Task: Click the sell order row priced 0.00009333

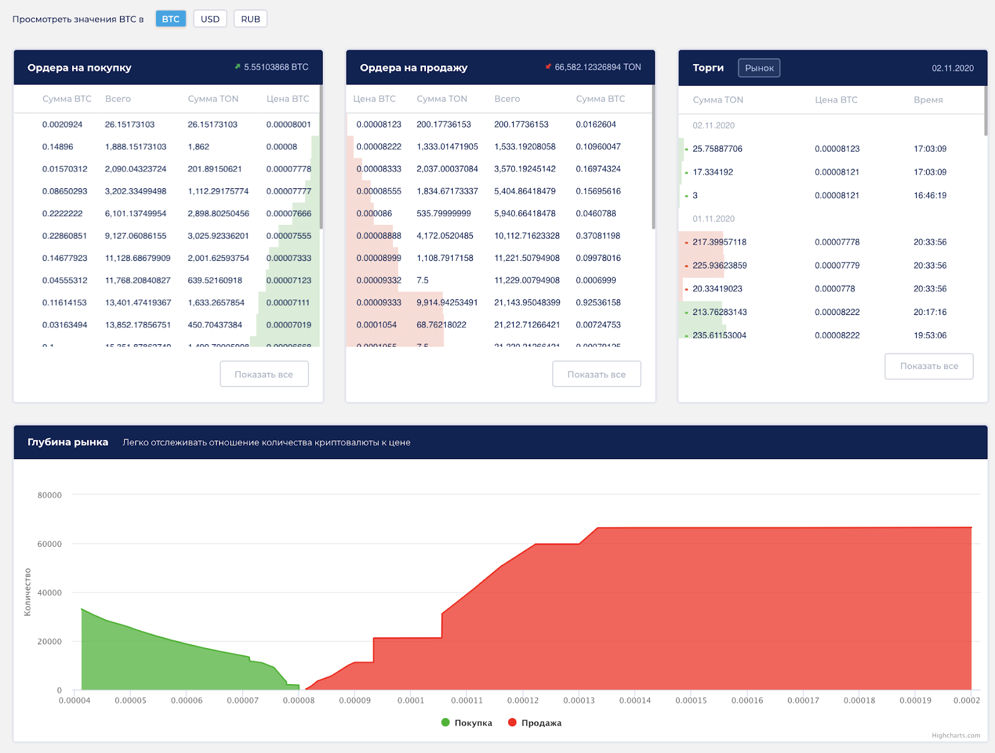Action: click(x=499, y=303)
